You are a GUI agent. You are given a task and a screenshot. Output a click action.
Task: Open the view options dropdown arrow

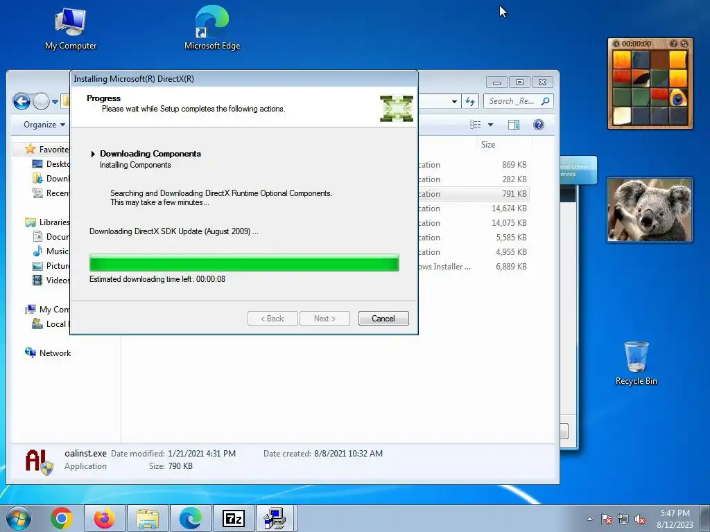point(490,125)
